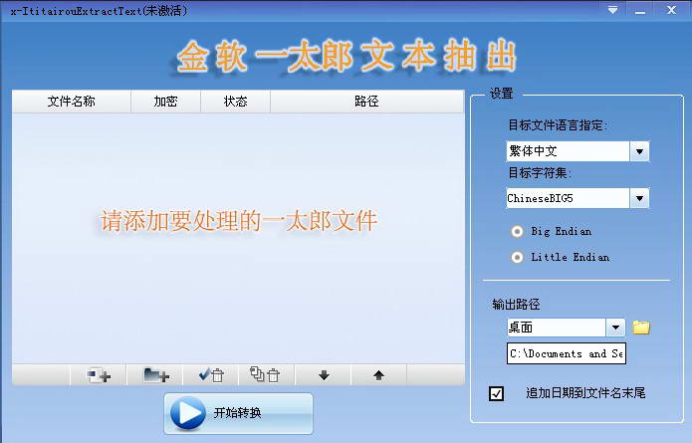692x443 pixels.
Task: Browse output folder with the yellow folder icon
Action: pyautogui.click(x=641, y=328)
